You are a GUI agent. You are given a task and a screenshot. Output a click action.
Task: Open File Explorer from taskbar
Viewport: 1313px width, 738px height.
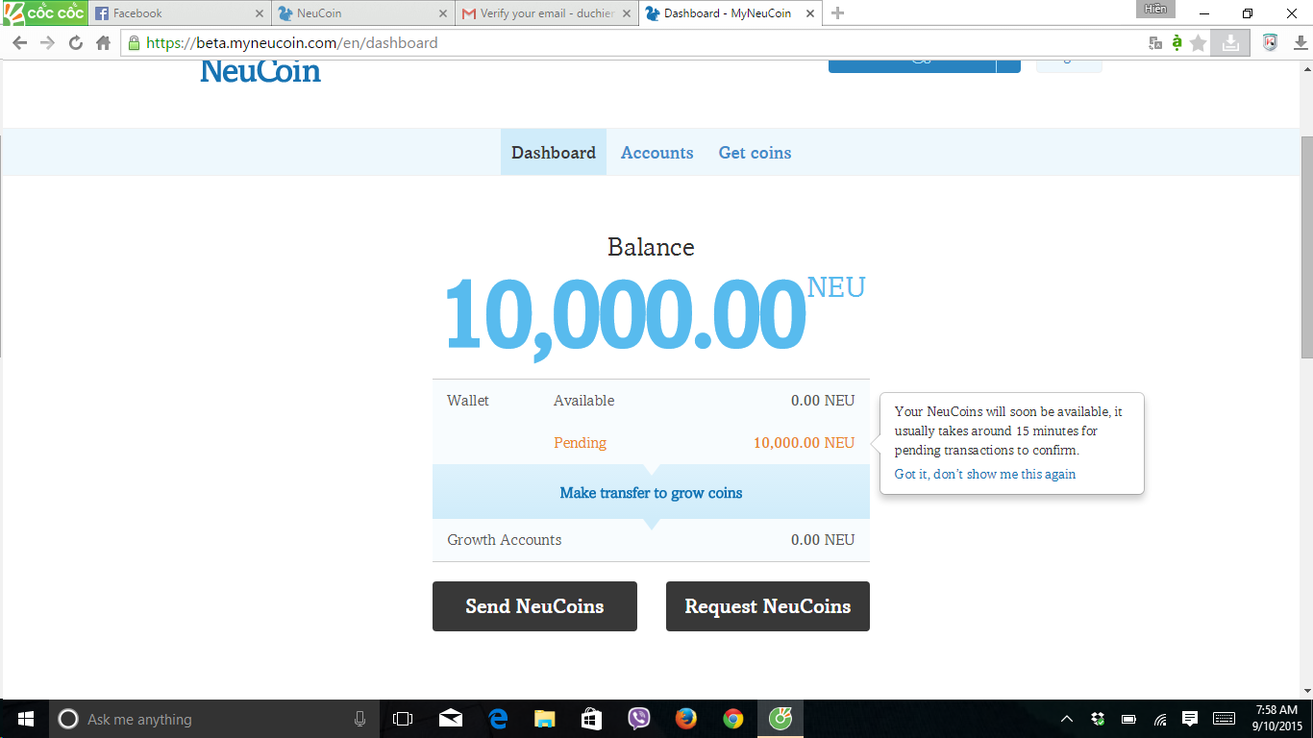point(544,719)
